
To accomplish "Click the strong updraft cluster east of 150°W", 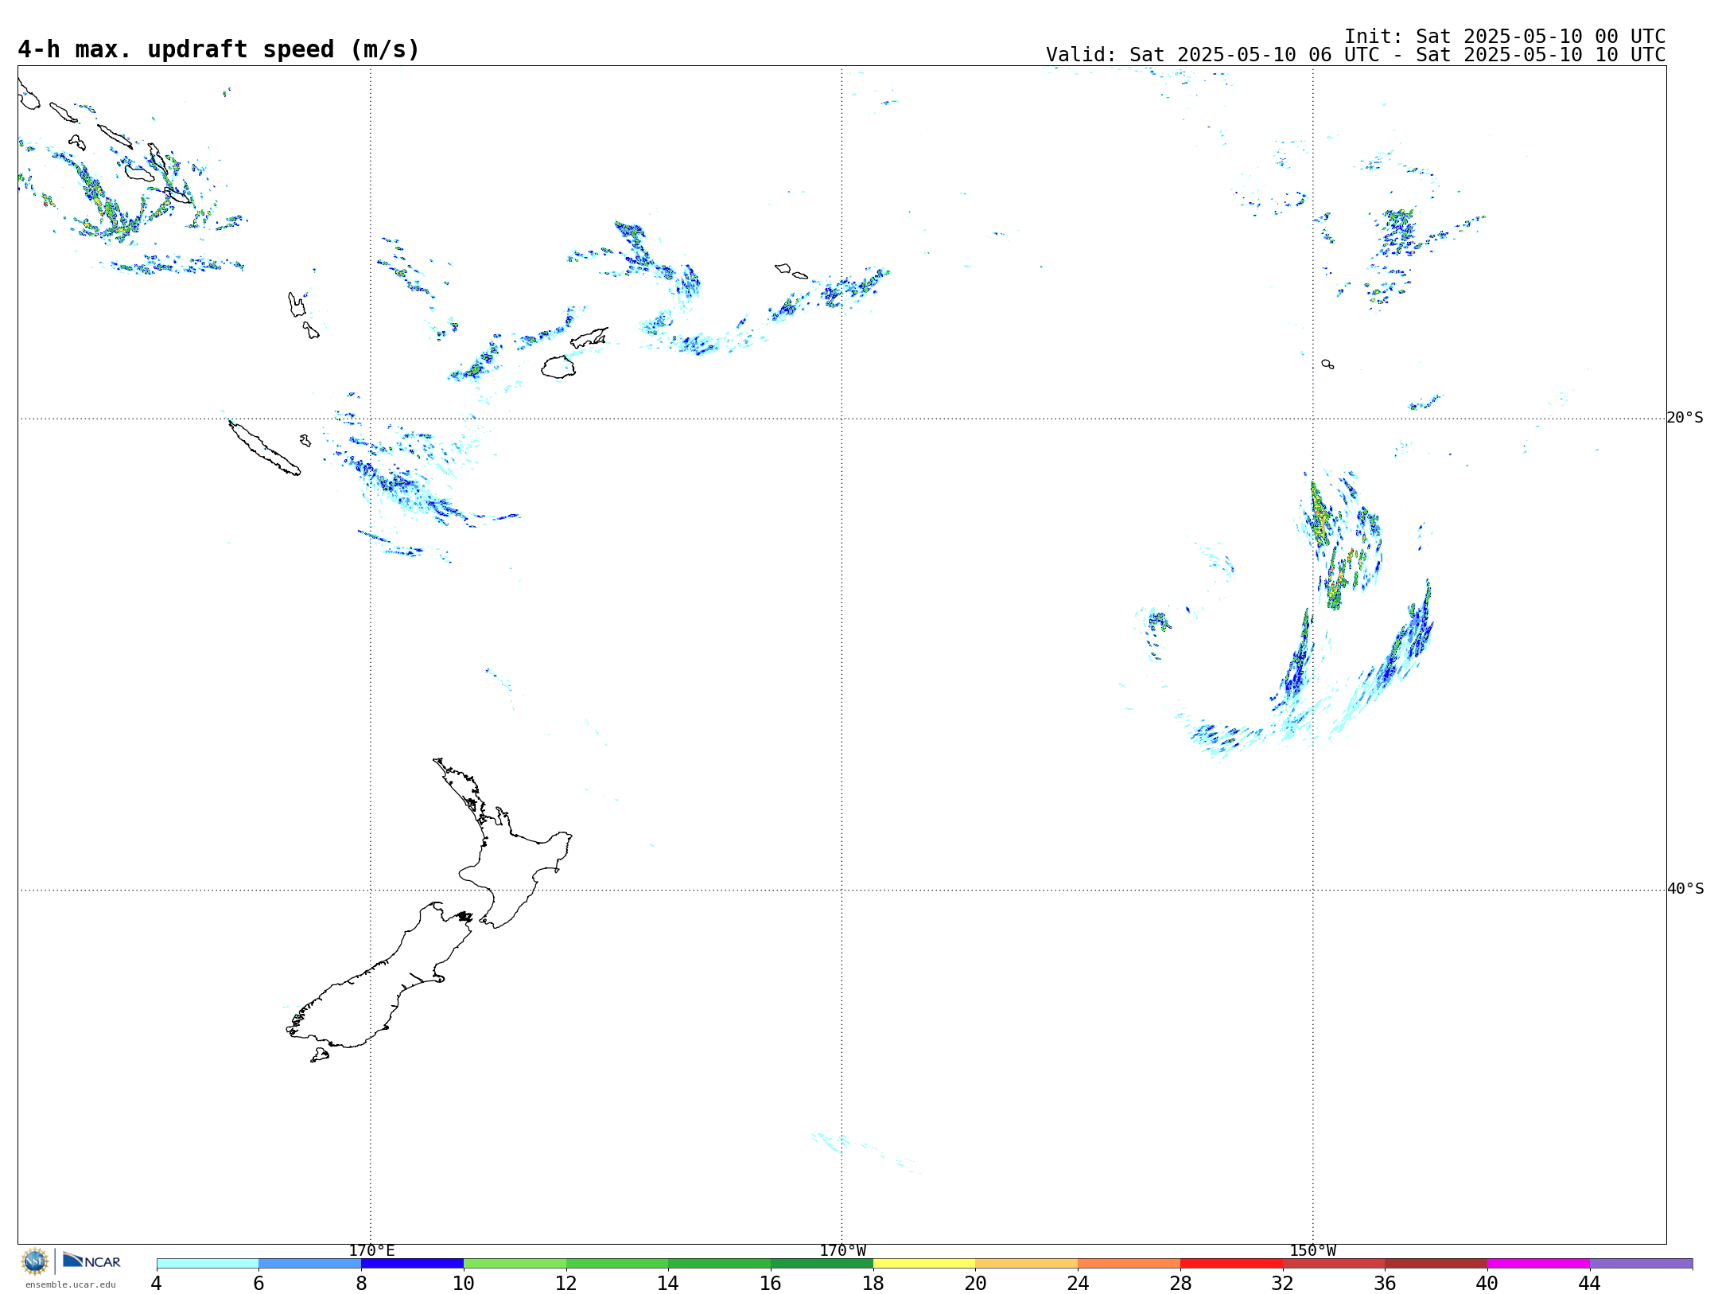I will click(x=1343, y=541).
